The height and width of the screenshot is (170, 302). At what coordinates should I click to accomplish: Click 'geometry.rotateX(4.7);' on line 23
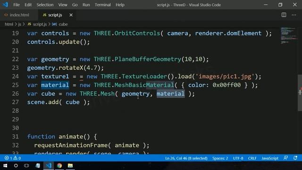click(65, 68)
